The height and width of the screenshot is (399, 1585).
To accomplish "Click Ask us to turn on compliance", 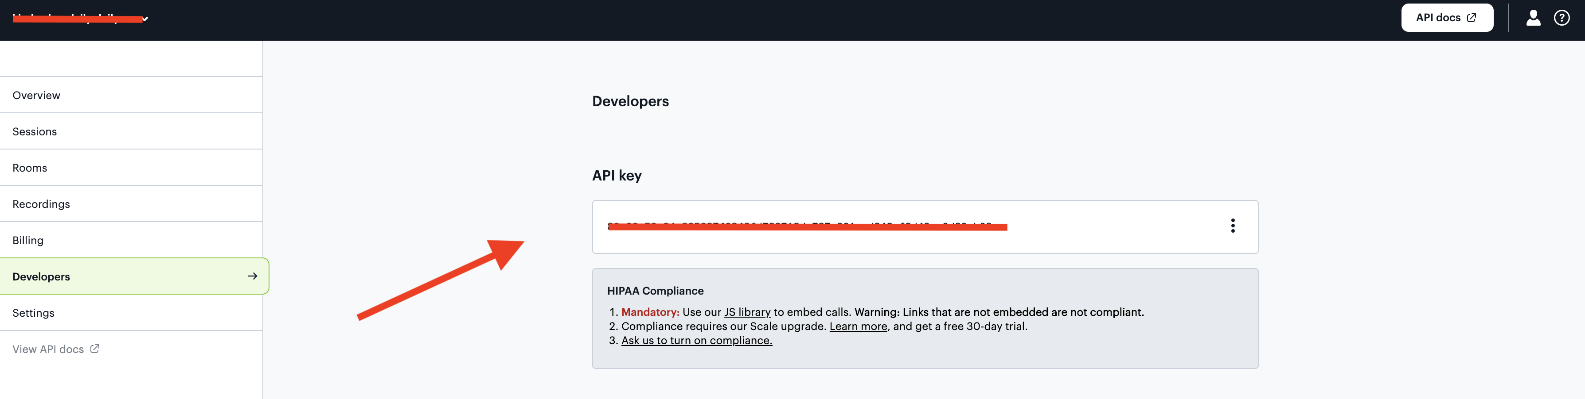I will click(x=696, y=341).
